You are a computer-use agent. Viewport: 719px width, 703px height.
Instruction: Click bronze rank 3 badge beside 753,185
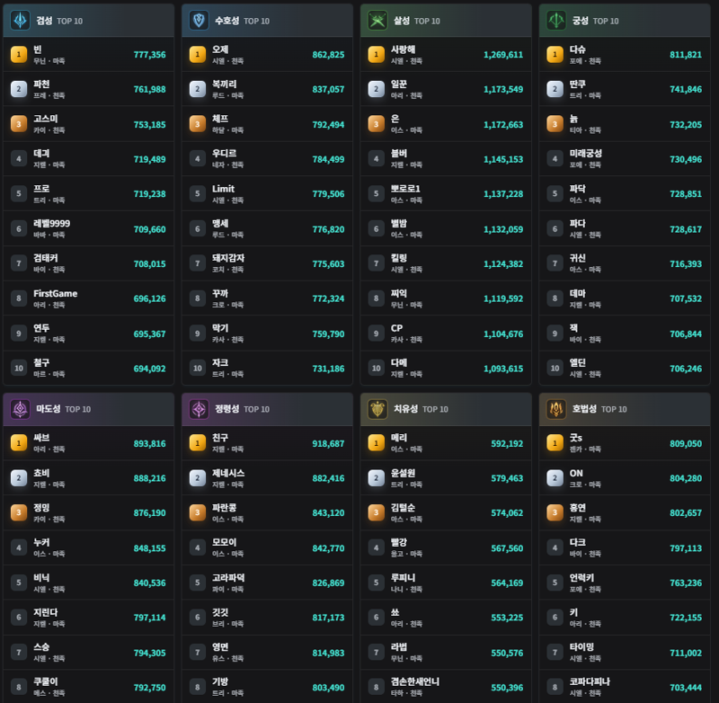[x=19, y=124]
